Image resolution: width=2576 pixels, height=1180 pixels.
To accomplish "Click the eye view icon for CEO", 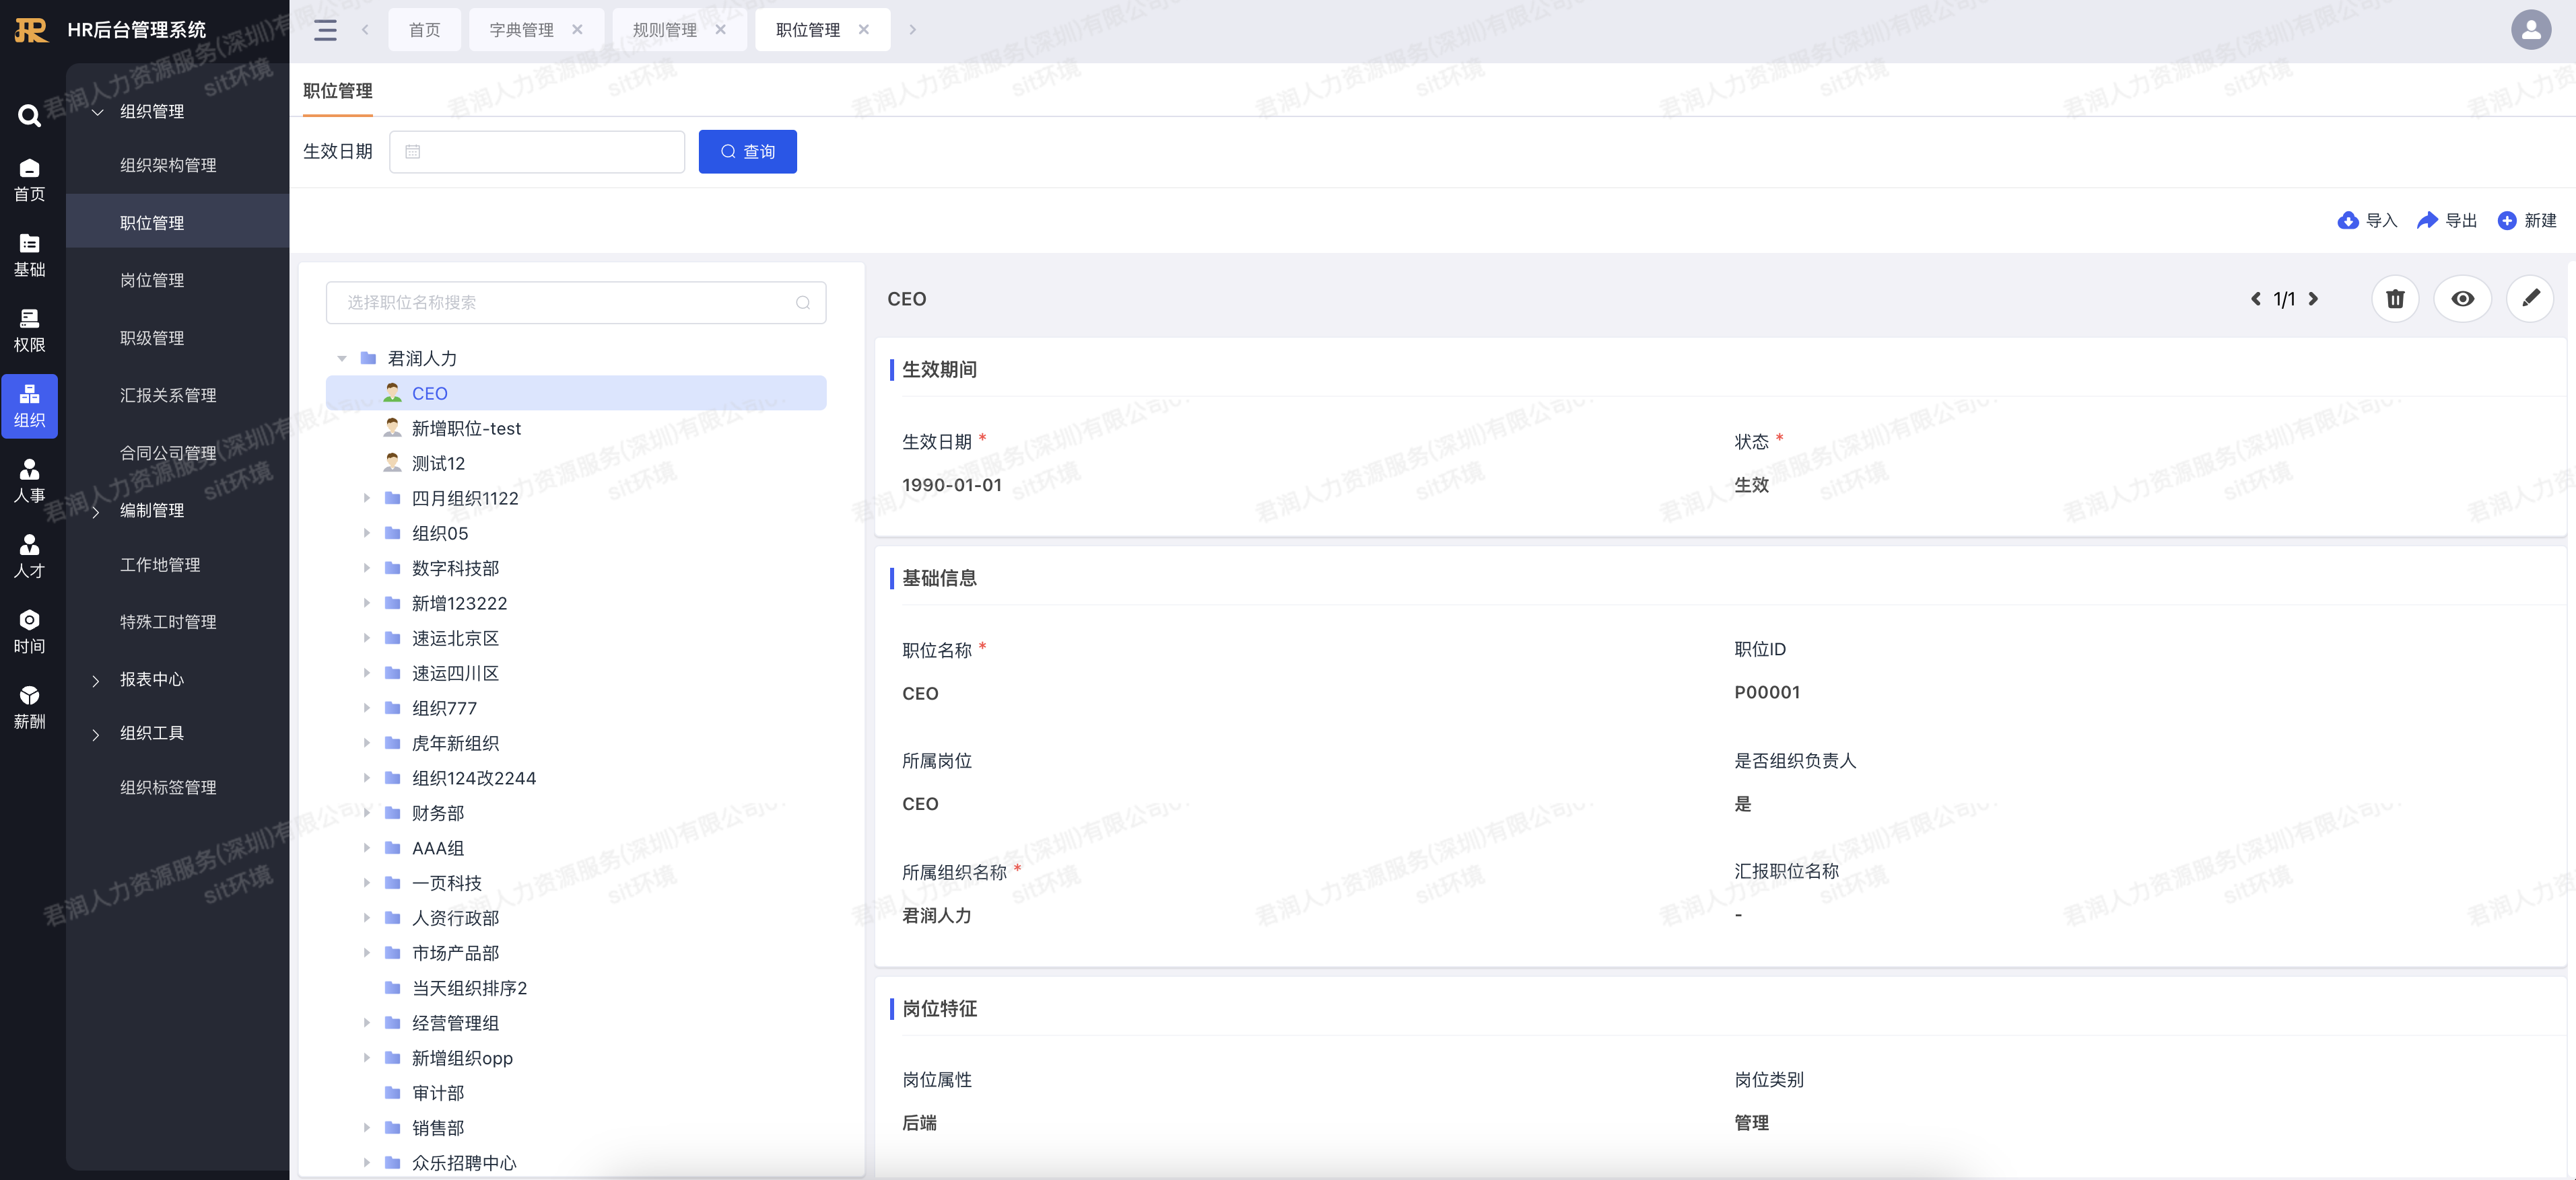I will pyautogui.click(x=2463, y=299).
